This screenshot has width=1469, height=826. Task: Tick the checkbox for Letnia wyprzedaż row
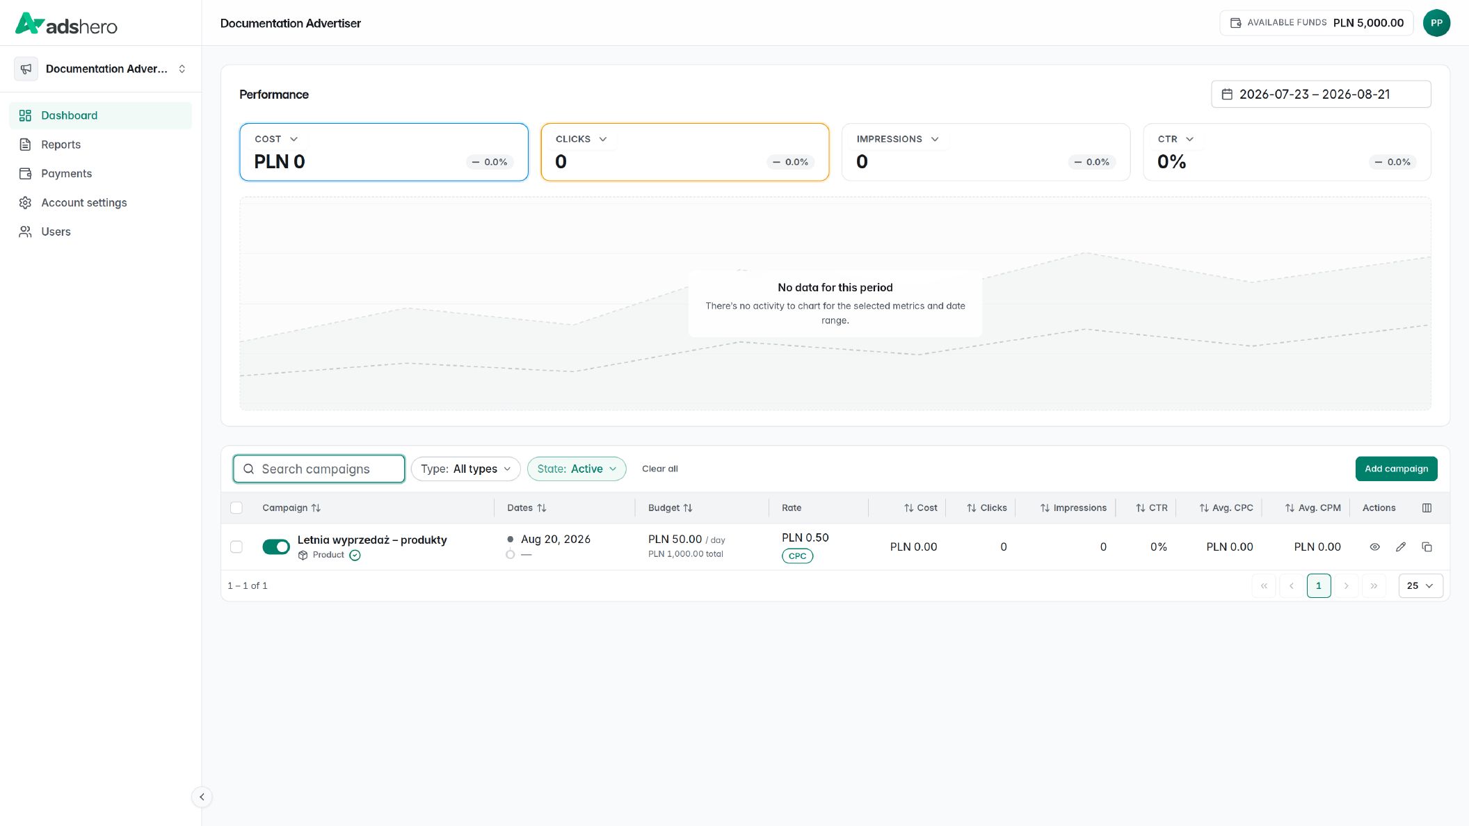coord(236,547)
